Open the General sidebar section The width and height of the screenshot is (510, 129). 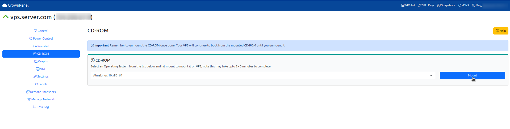[41, 31]
